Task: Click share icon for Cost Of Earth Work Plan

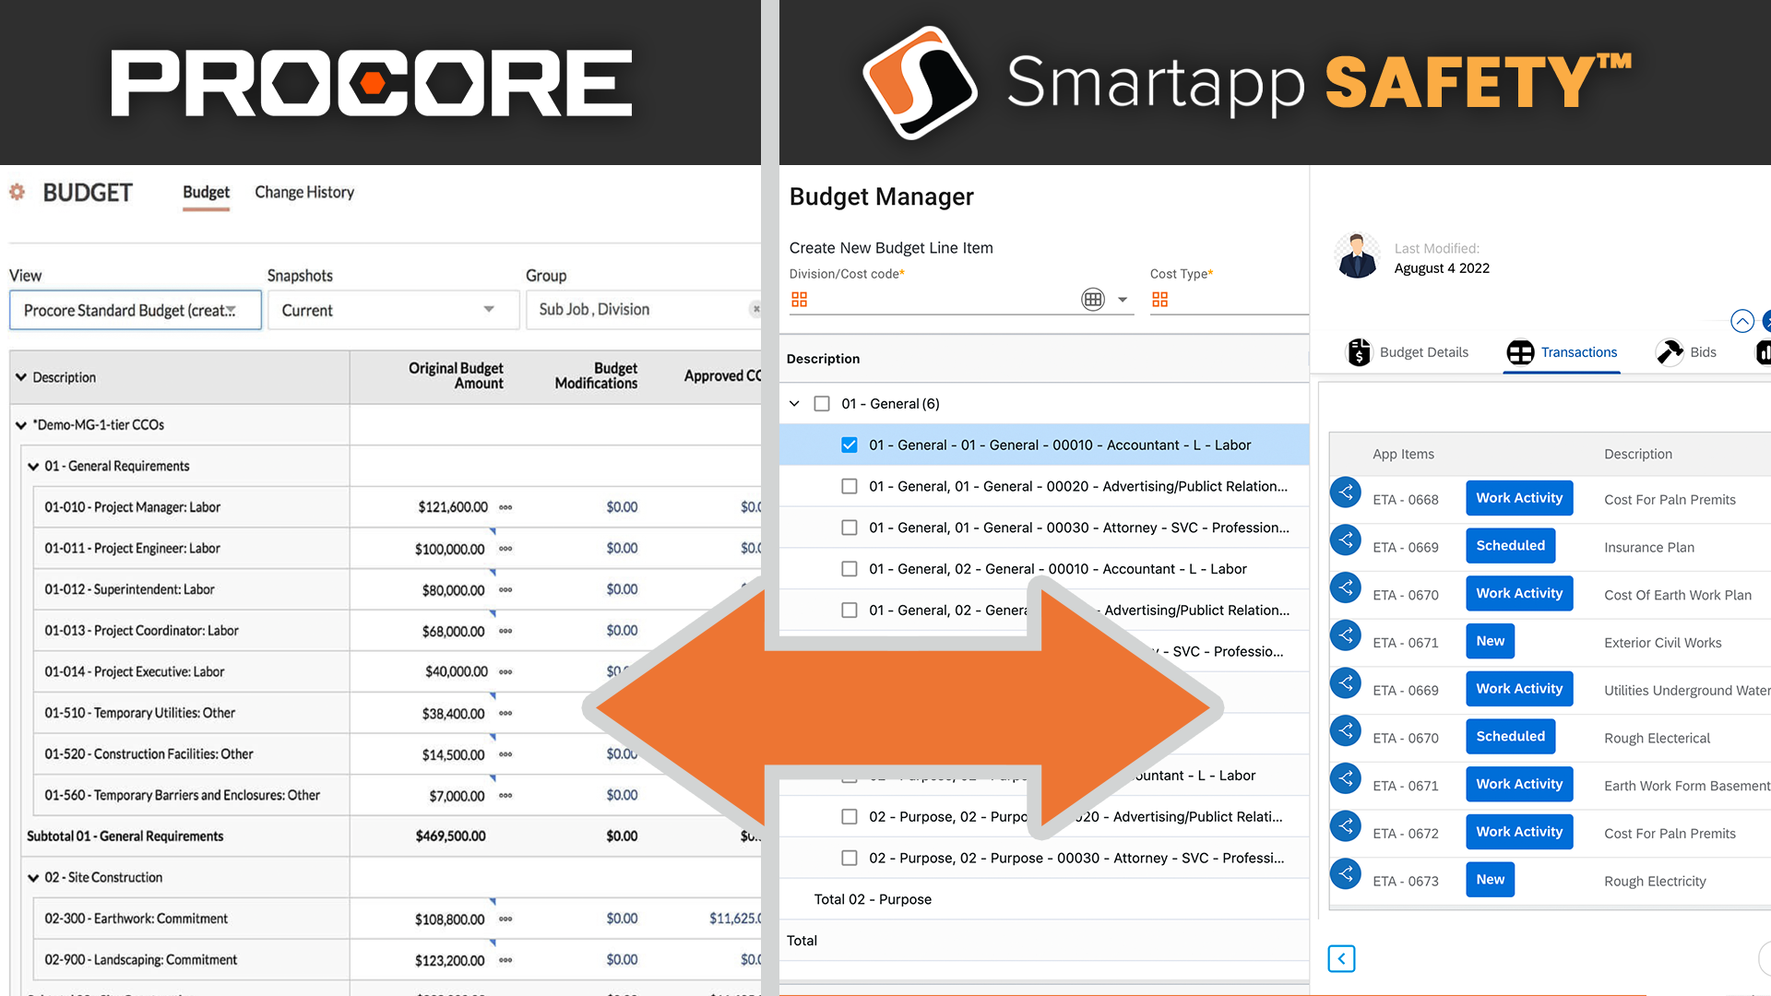Action: 1346,588
